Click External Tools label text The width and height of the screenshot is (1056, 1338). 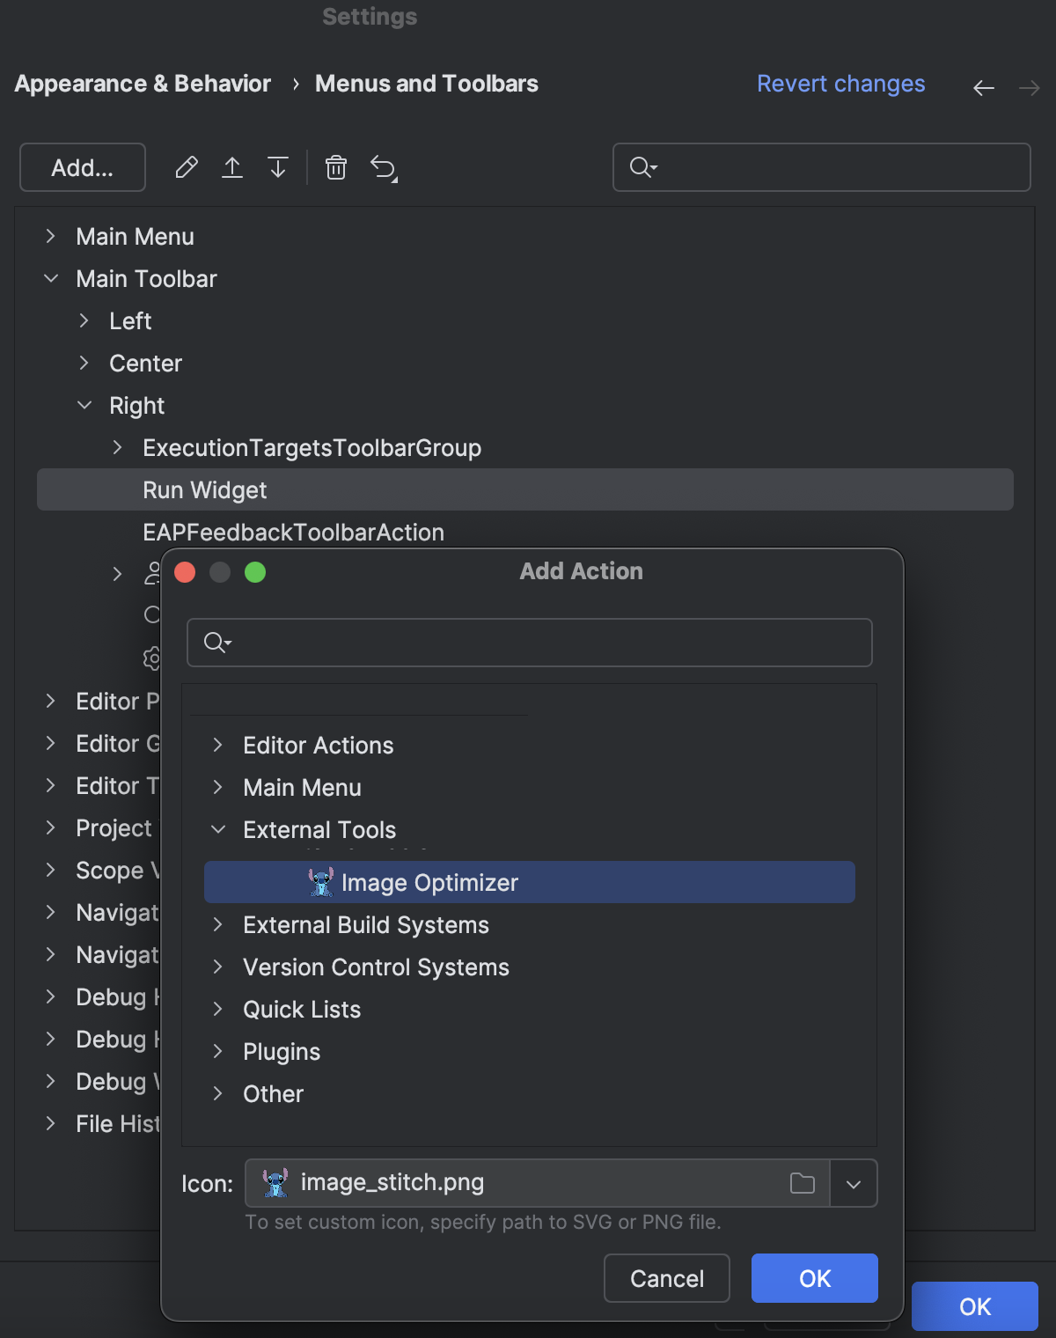[x=319, y=830]
